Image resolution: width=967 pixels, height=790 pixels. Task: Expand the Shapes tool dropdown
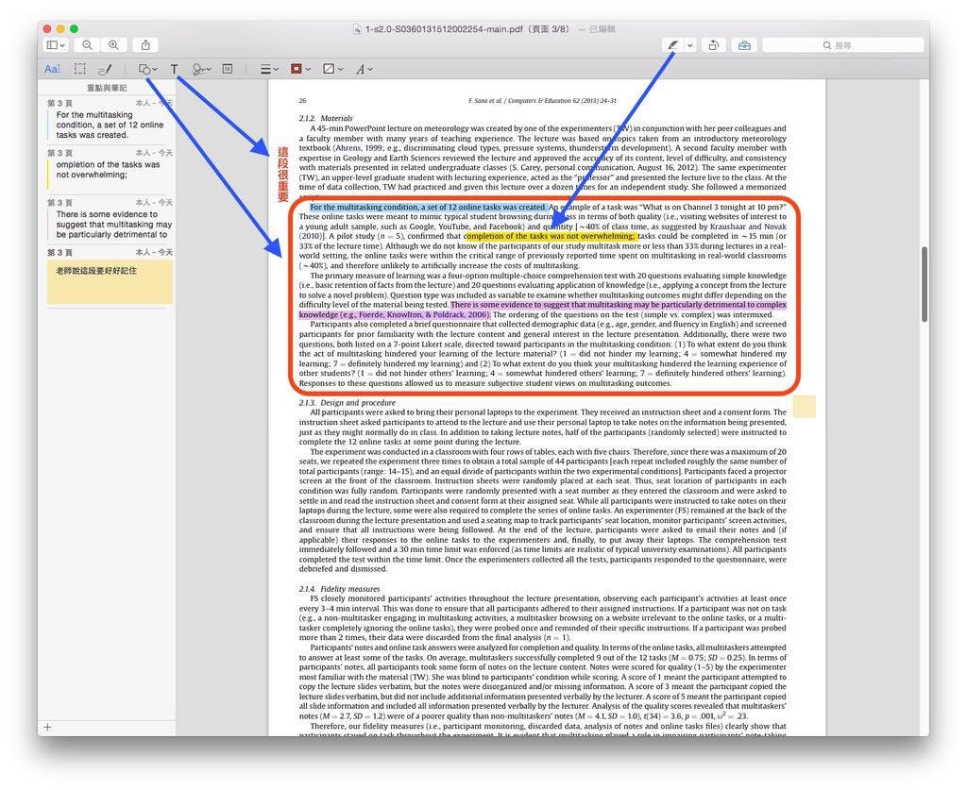pyautogui.click(x=148, y=69)
